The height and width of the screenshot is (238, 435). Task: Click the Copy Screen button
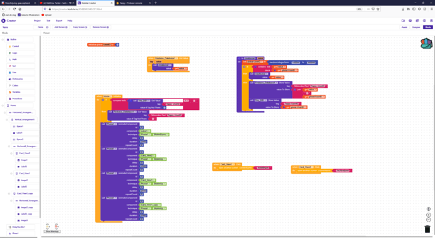click(80, 27)
